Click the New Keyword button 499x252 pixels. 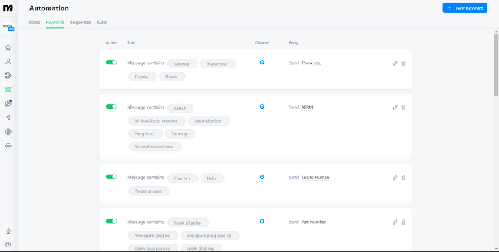pyautogui.click(x=465, y=8)
